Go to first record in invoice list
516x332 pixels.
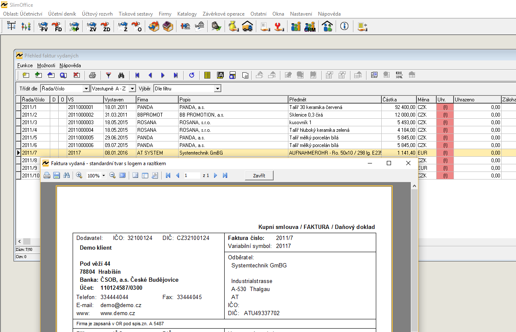[137, 75]
